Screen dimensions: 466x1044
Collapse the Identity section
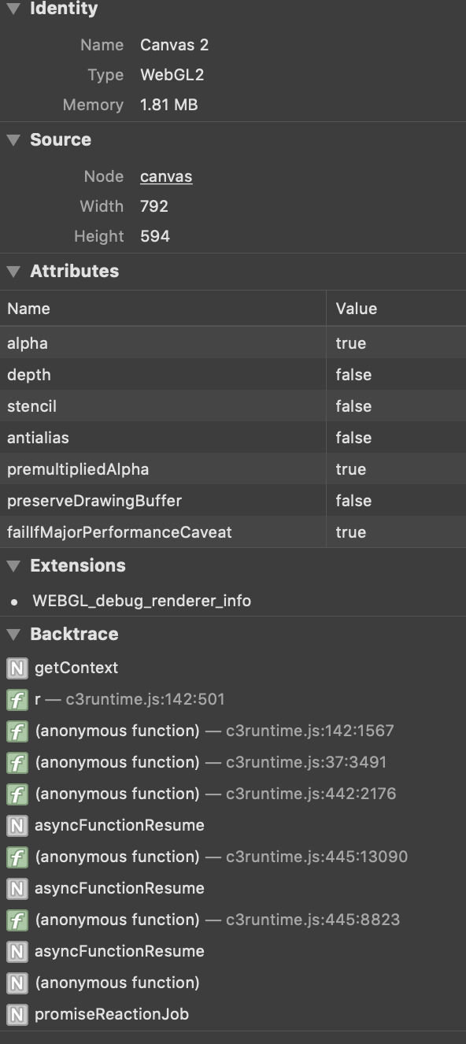(13, 9)
